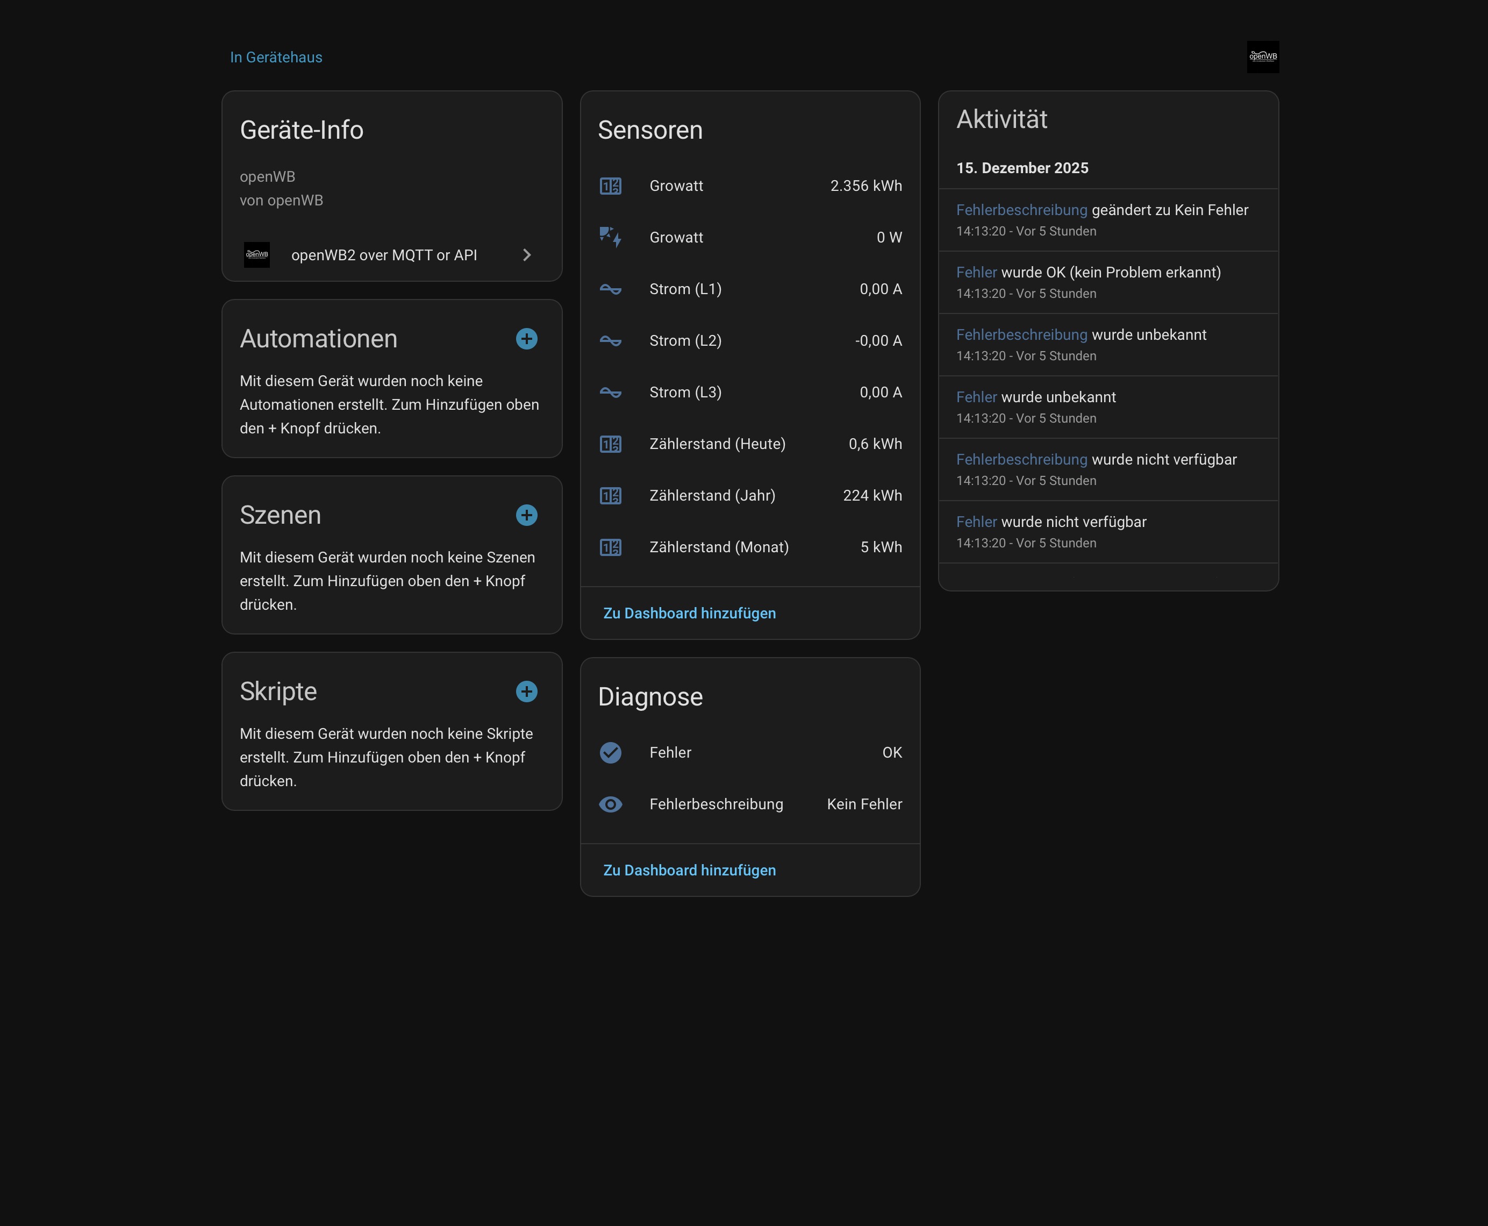The height and width of the screenshot is (1226, 1488).
Task: Open Fehler link in 'wurde OK' entry
Action: pyautogui.click(x=976, y=273)
